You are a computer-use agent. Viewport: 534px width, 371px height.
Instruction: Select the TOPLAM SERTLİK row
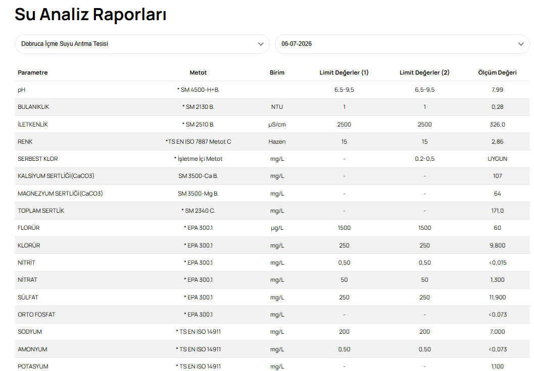click(272, 211)
